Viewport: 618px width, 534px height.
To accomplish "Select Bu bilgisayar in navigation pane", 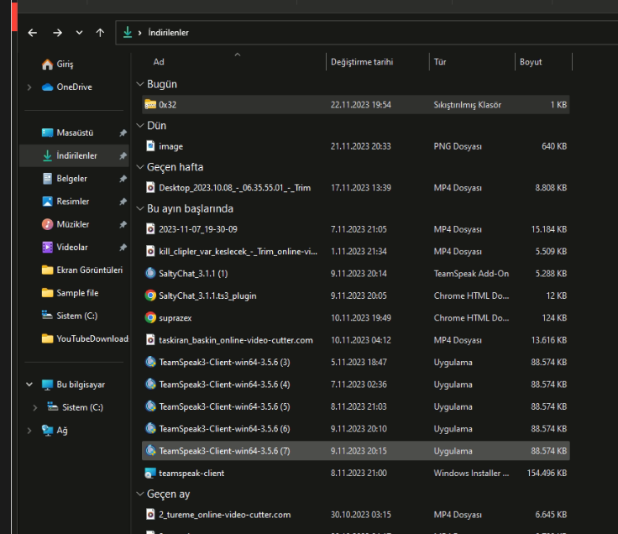I will coord(81,385).
